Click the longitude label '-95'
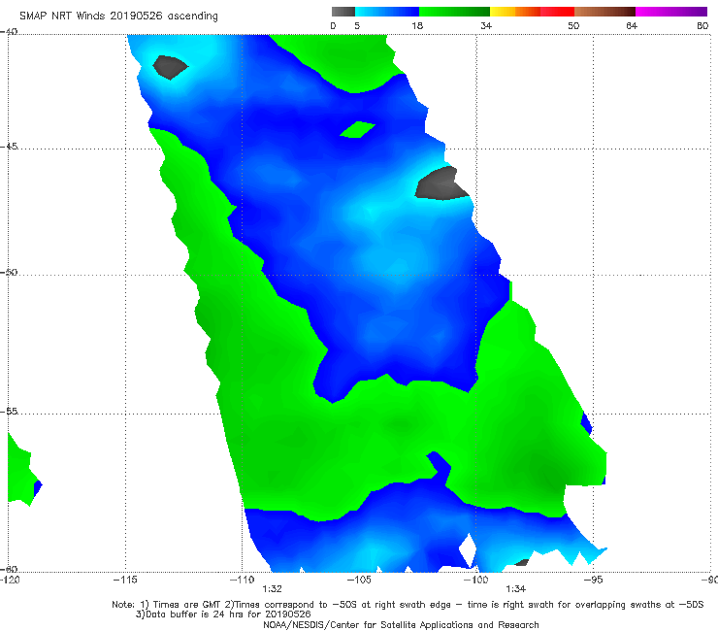The image size is (718, 631). [x=593, y=580]
